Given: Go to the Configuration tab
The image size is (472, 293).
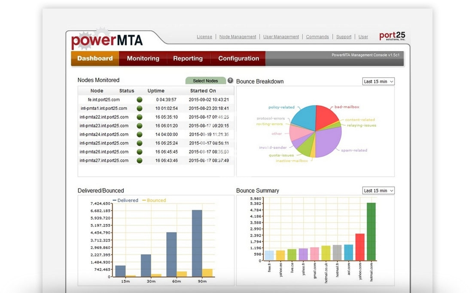Looking at the screenshot, I should (238, 58).
